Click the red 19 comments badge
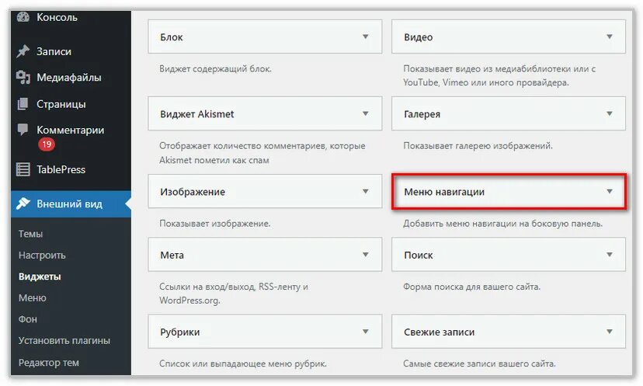This screenshot has width=643, height=386. (47, 144)
